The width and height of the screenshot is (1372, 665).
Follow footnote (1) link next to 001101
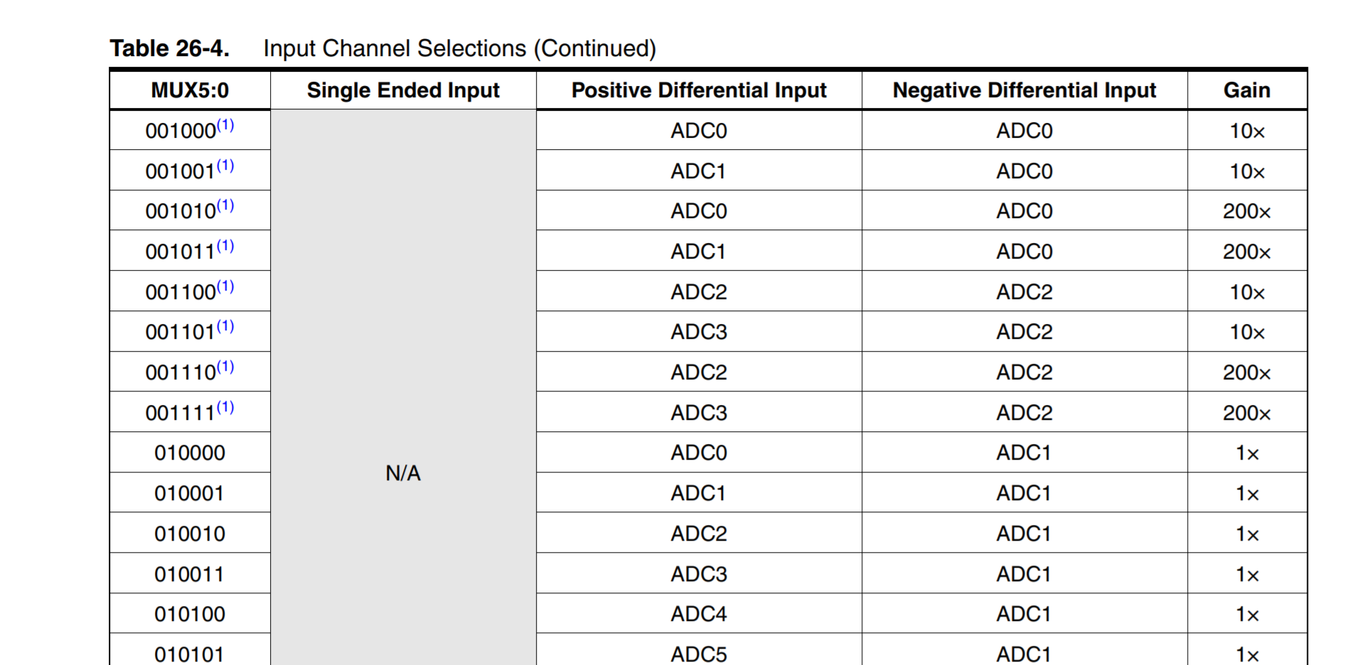[x=225, y=327]
